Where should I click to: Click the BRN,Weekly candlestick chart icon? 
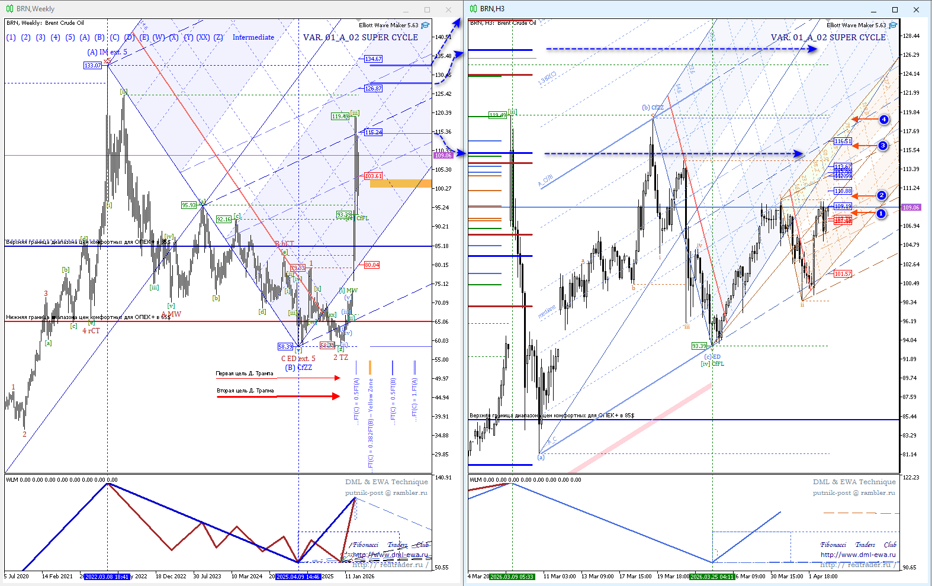(x=9, y=9)
